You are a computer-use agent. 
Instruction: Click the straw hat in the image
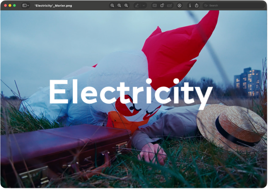232,125
